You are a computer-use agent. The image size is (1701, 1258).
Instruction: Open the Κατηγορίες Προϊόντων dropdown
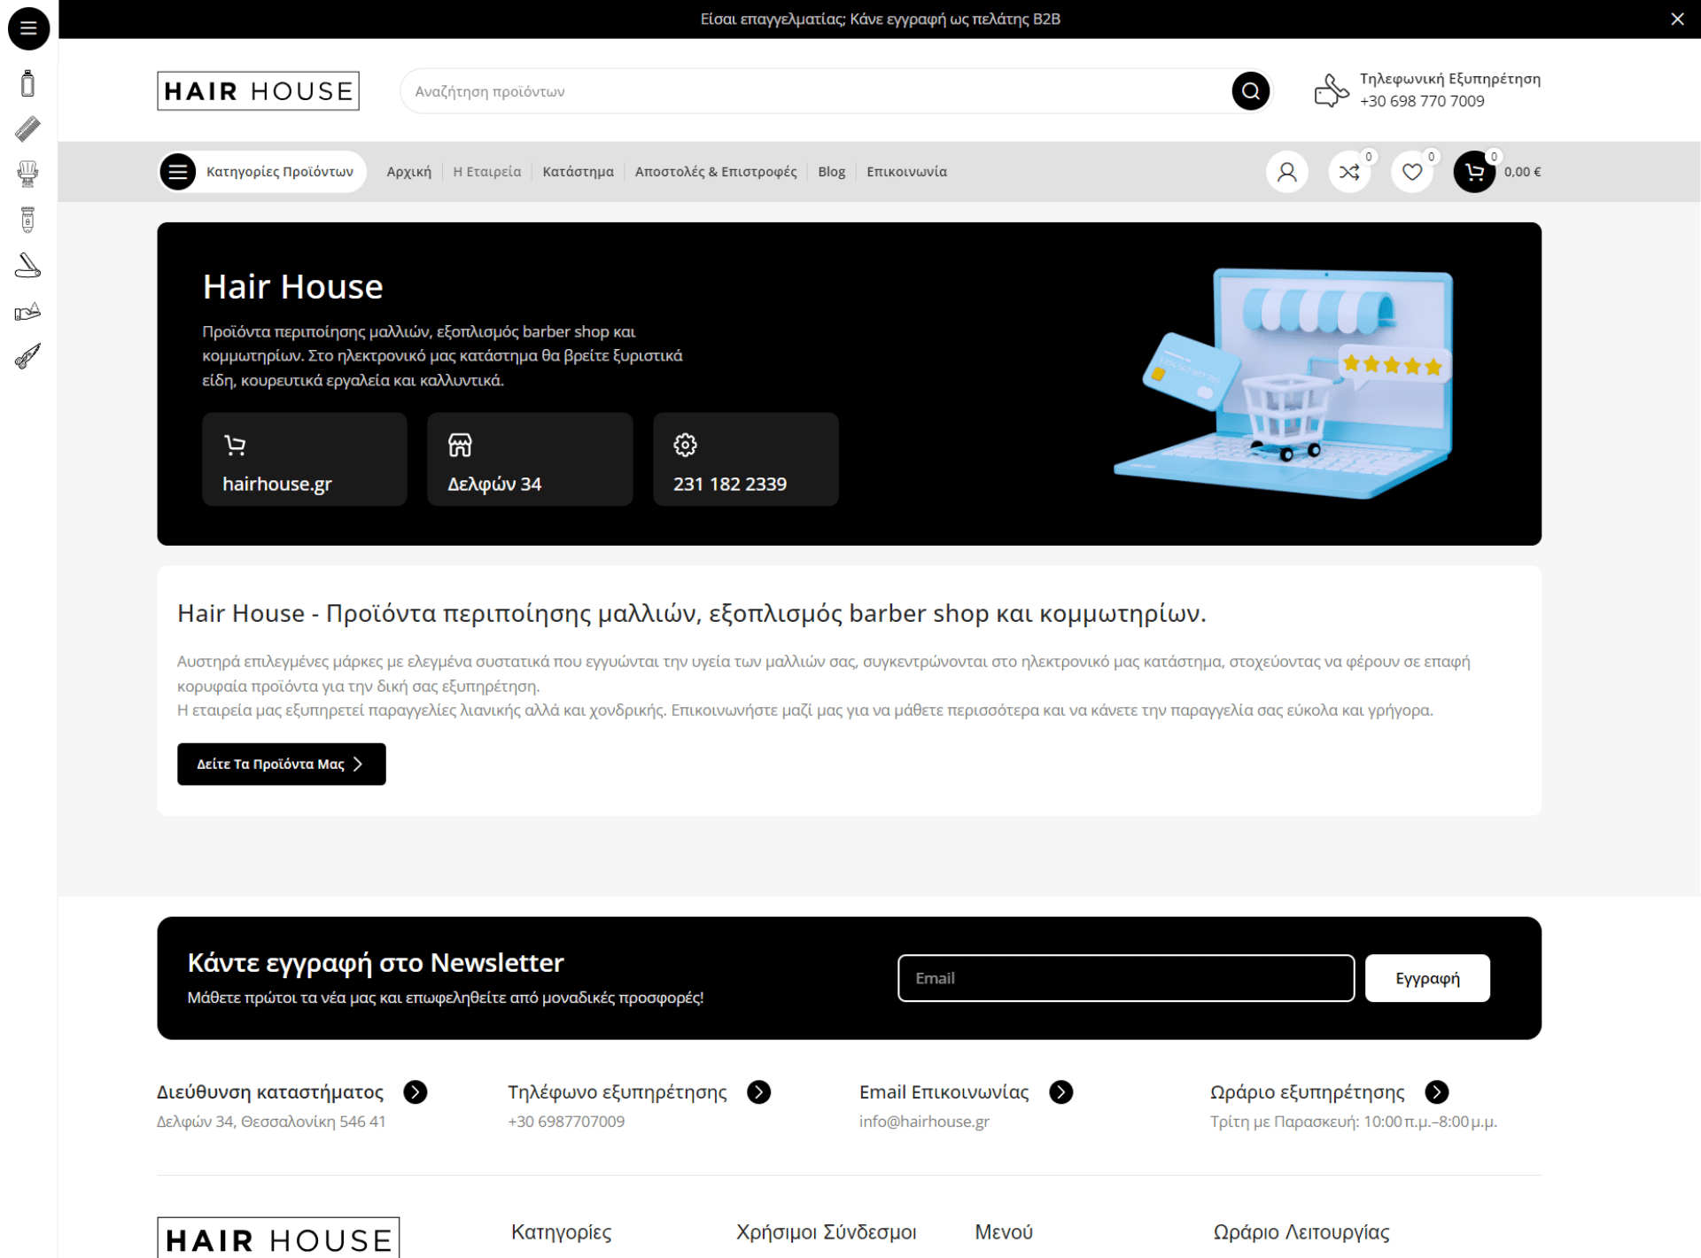(x=260, y=171)
